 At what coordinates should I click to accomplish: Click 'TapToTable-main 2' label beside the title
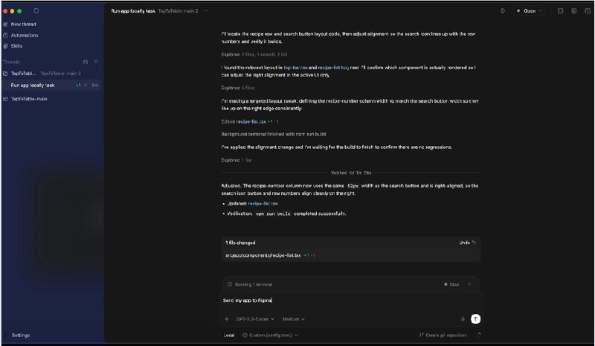coord(178,10)
